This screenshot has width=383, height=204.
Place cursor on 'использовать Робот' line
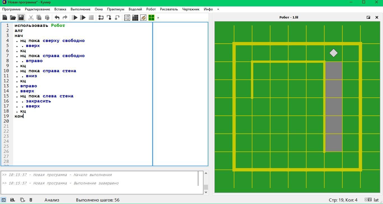40,25
